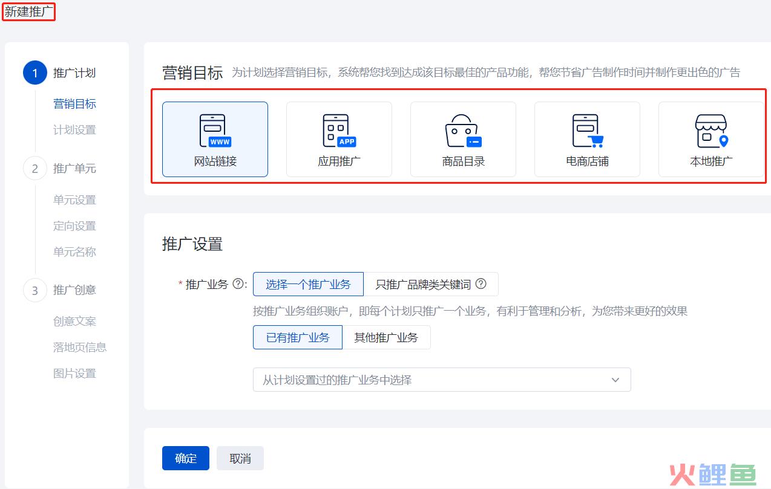The image size is (771, 489).
Task: Open 计划设置 in sidebar
Action: (74, 130)
